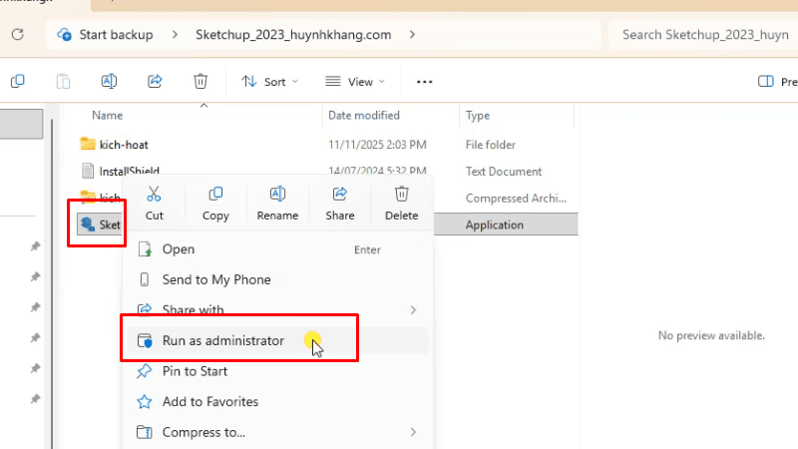Click the File folder type cell
This screenshot has width=798, height=449.
click(x=490, y=145)
